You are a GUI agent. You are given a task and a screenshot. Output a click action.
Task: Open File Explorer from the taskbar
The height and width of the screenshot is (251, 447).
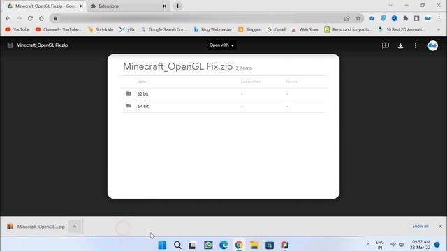(x=254, y=245)
